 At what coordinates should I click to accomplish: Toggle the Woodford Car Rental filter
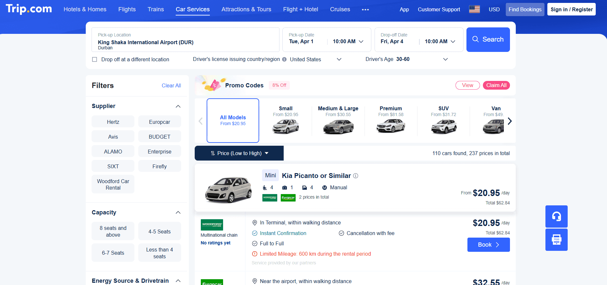(113, 184)
